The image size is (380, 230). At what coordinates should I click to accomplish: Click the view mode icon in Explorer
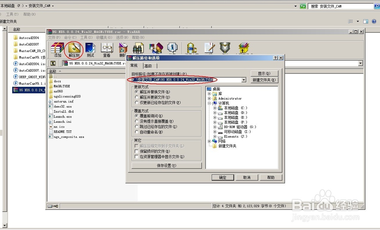tap(350, 22)
